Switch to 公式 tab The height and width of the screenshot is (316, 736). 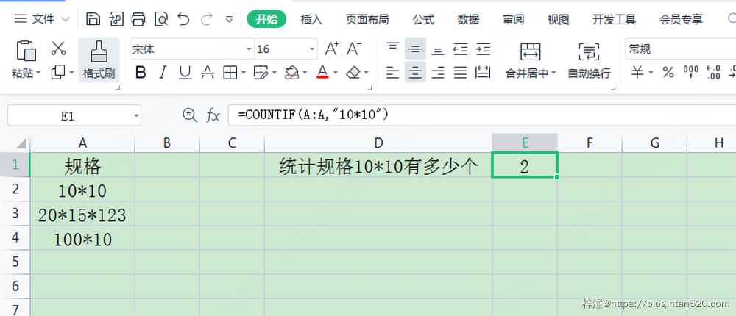point(423,20)
